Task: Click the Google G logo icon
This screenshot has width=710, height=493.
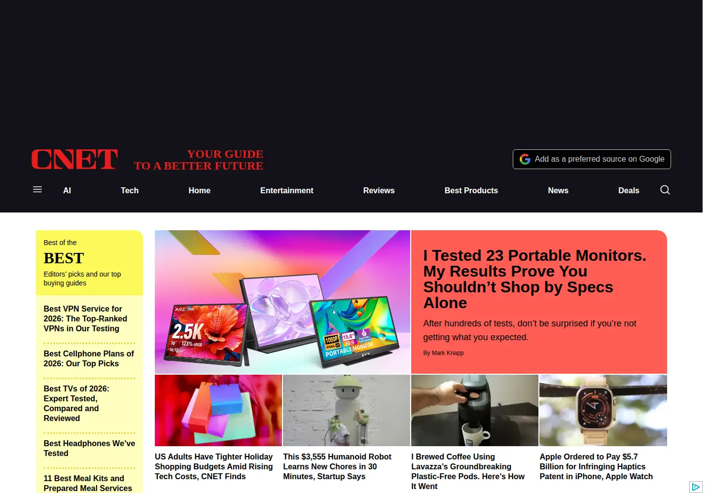Action: click(525, 159)
